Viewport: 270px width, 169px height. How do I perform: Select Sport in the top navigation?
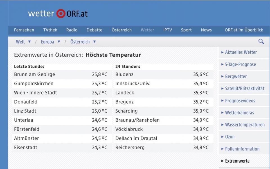point(186,30)
